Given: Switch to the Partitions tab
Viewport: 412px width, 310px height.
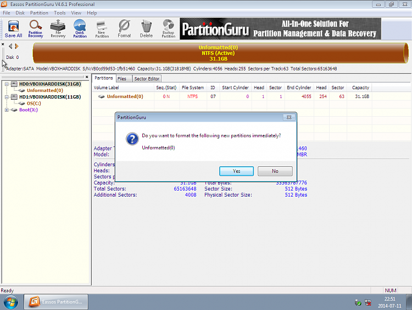Looking at the screenshot, I should (103, 78).
